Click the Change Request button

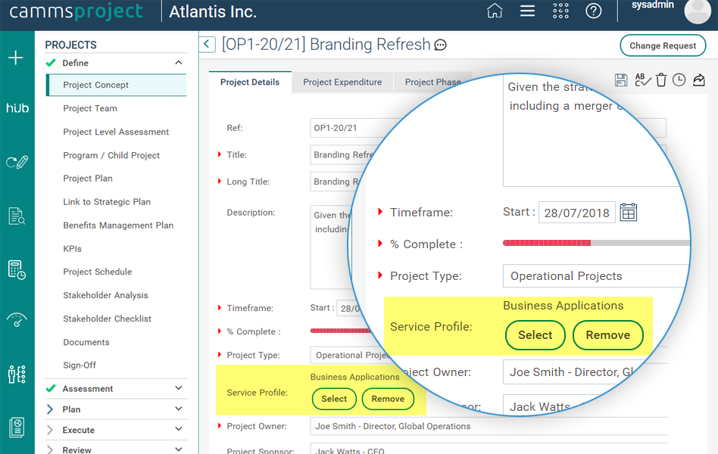(x=663, y=45)
